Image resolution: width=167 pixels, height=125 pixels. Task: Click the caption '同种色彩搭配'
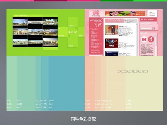pos(83,119)
